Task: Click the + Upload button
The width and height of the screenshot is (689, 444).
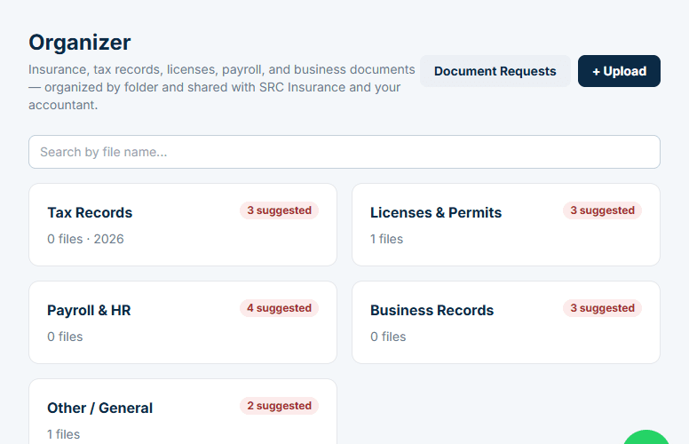Action: coord(619,71)
